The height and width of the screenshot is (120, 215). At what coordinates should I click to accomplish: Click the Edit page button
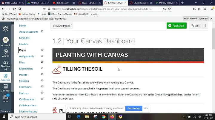(x=195, y=26)
